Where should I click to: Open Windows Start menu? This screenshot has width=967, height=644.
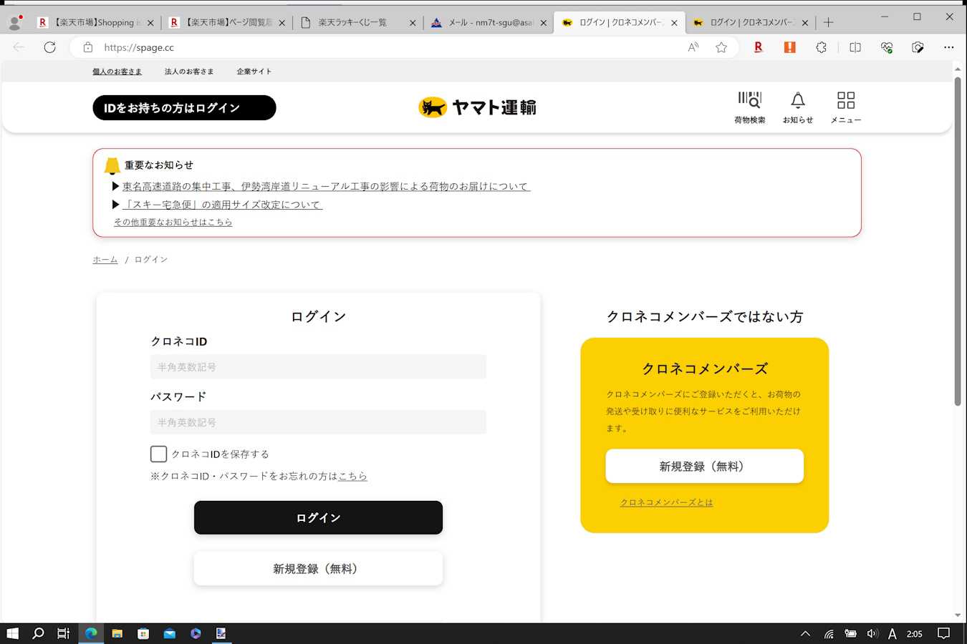pyautogui.click(x=12, y=633)
